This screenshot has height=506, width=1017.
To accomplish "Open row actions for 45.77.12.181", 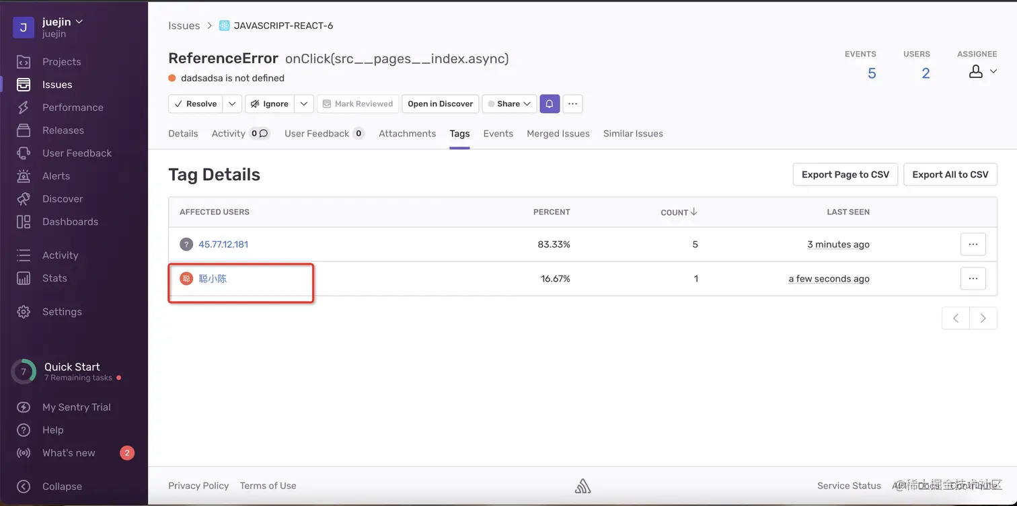I will tap(973, 245).
